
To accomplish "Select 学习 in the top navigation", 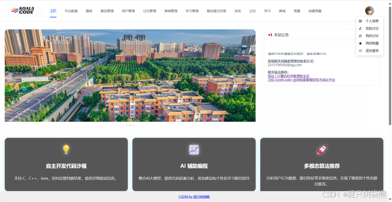I will [267, 11].
